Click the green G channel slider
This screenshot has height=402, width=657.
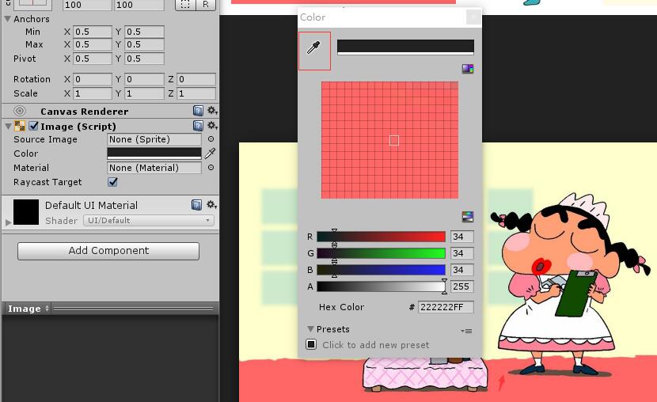pos(381,253)
